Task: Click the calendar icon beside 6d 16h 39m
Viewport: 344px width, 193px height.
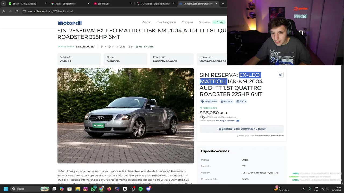Action: (137, 47)
